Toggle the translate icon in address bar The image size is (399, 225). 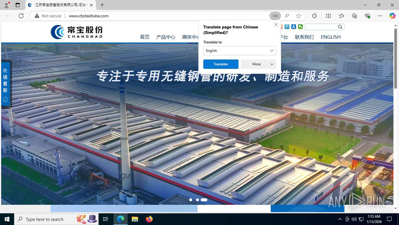coord(275,16)
